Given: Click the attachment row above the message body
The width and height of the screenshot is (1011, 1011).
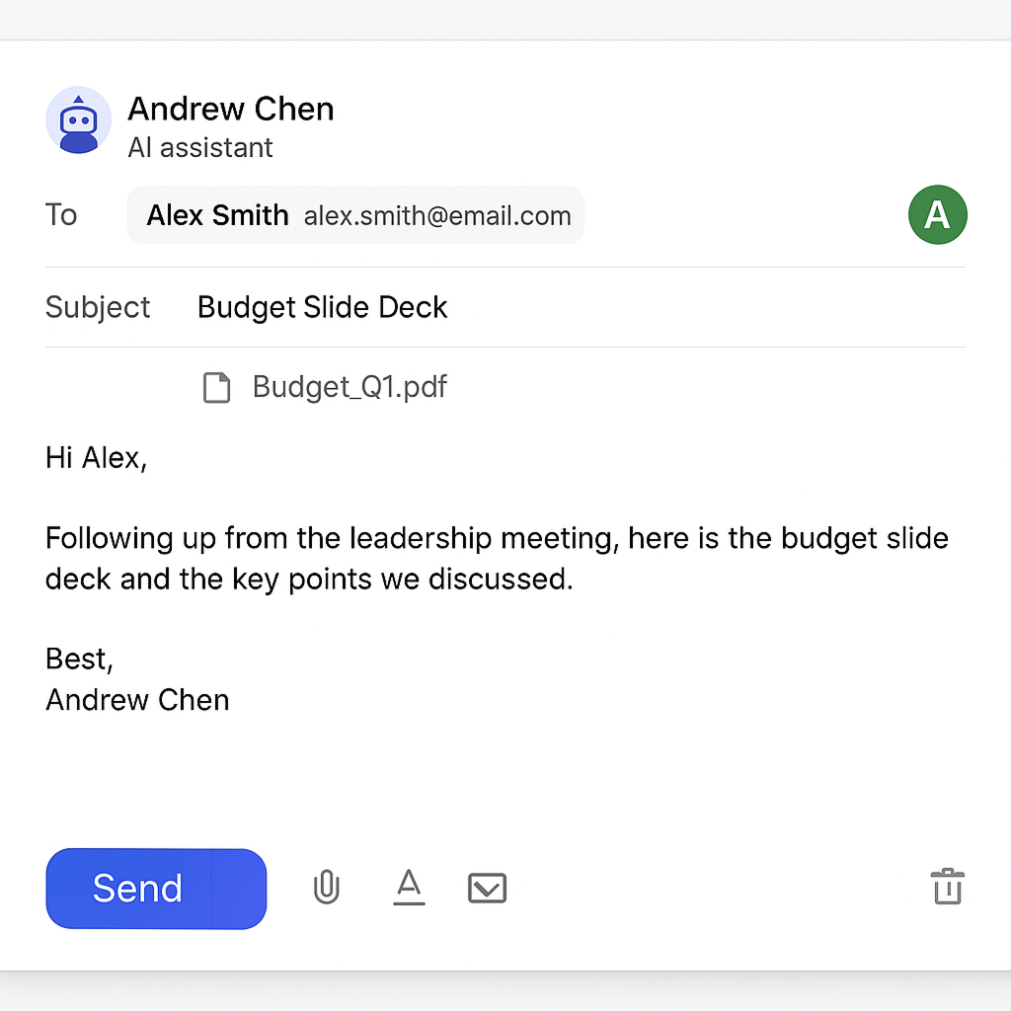Looking at the screenshot, I should tap(324, 387).
